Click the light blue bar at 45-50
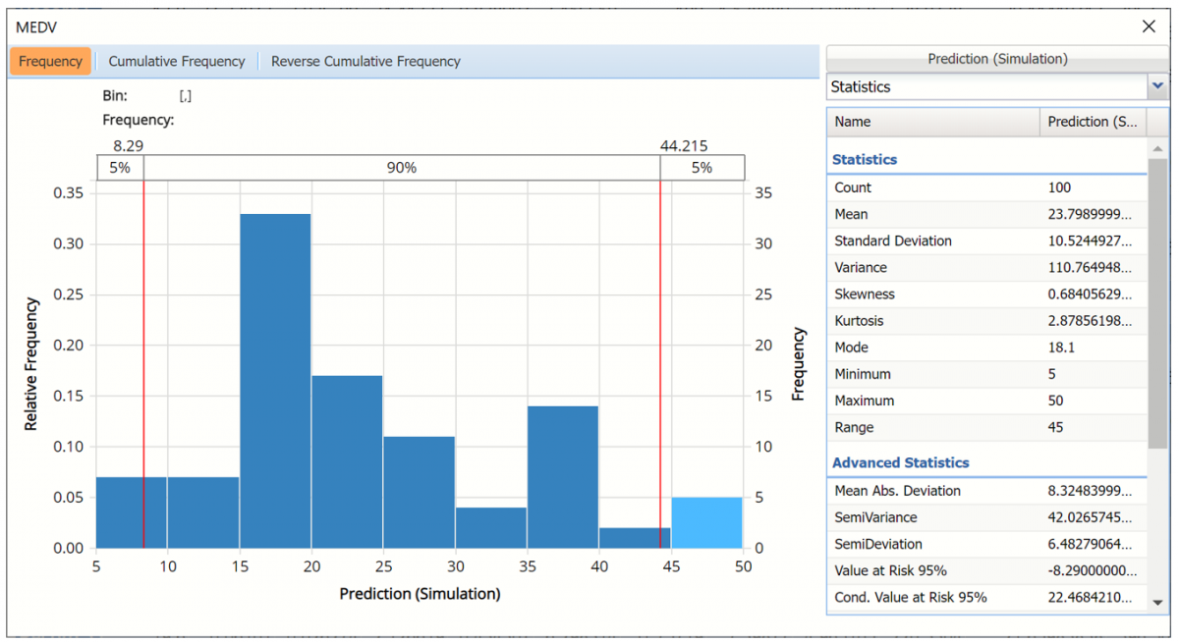Viewport: 1179px width, 642px height. pos(706,522)
